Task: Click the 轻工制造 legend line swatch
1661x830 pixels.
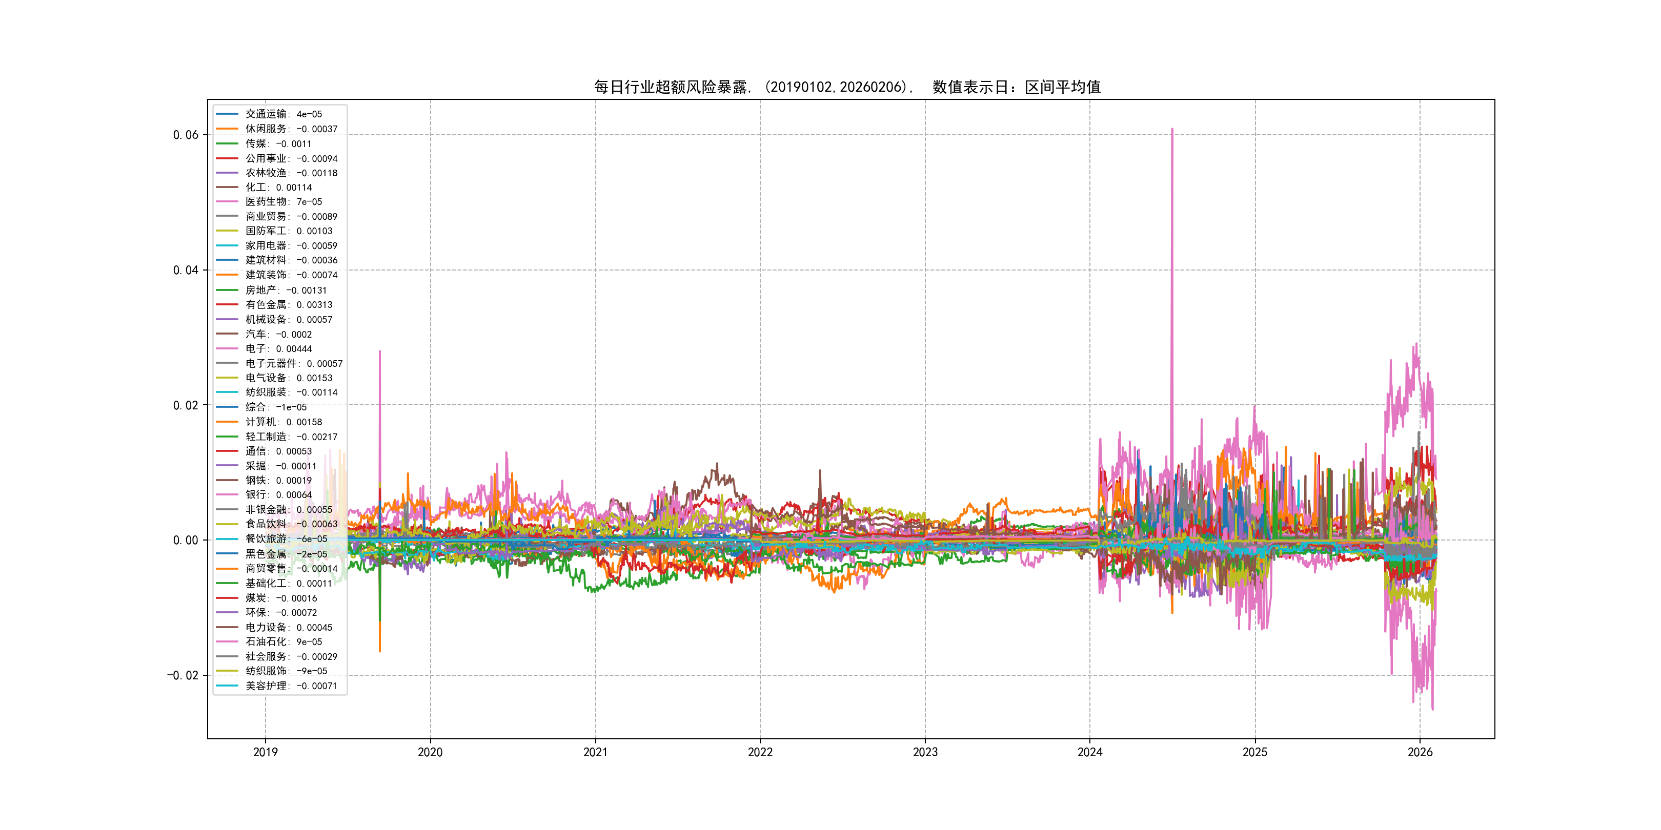Action: [x=227, y=437]
